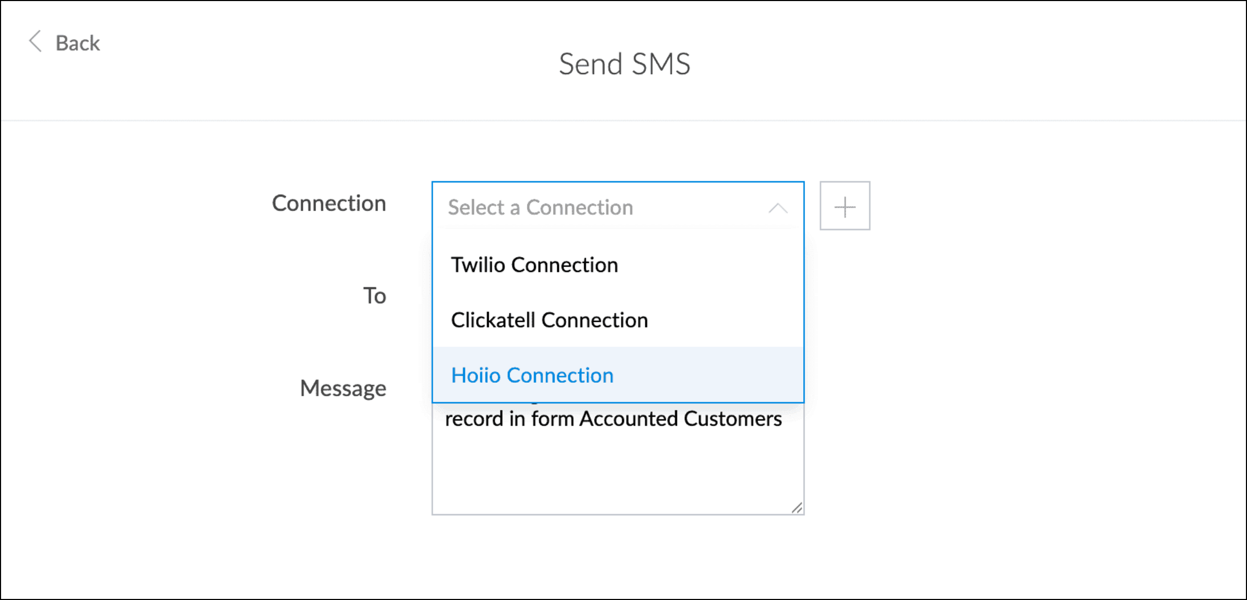This screenshot has width=1247, height=600.
Task: Select the Clickatell Connection option
Action: [x=618, y=320]
